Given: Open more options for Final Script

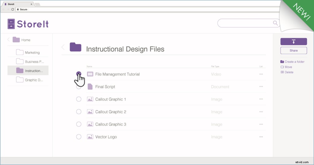Looking at the screenshot, I should coord(261,86).
